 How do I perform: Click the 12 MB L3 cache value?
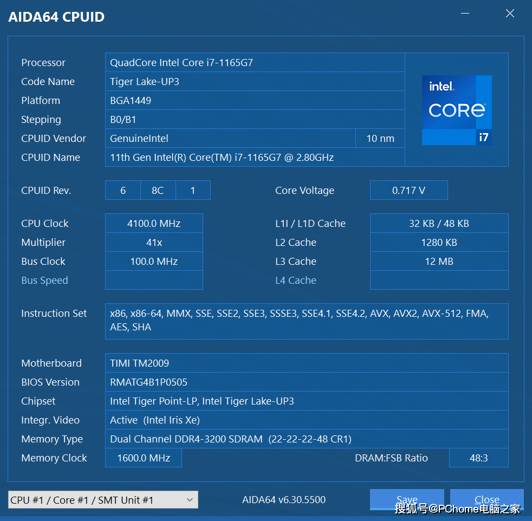439,261
